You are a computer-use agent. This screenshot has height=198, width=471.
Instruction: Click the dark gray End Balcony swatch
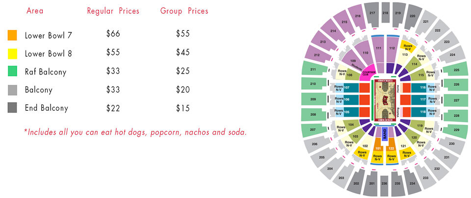pos(12,107)
